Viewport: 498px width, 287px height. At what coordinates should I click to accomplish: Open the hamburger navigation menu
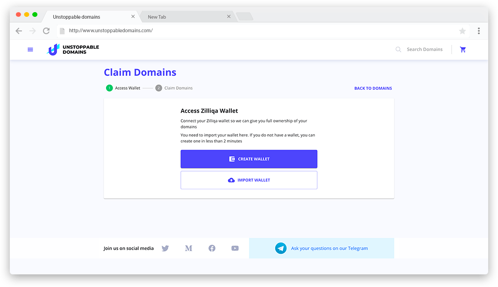tap(30, 50)
